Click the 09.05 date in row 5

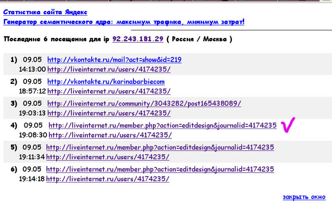(x=32, y=147)
